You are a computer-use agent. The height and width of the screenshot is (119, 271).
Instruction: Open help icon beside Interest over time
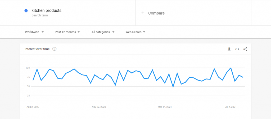pos(55,49)
